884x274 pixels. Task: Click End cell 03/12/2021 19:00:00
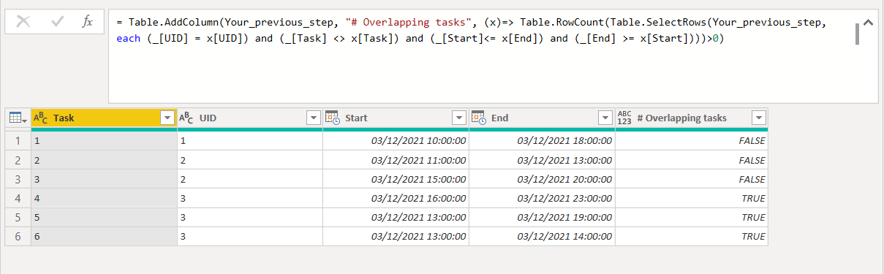[542, 217]
